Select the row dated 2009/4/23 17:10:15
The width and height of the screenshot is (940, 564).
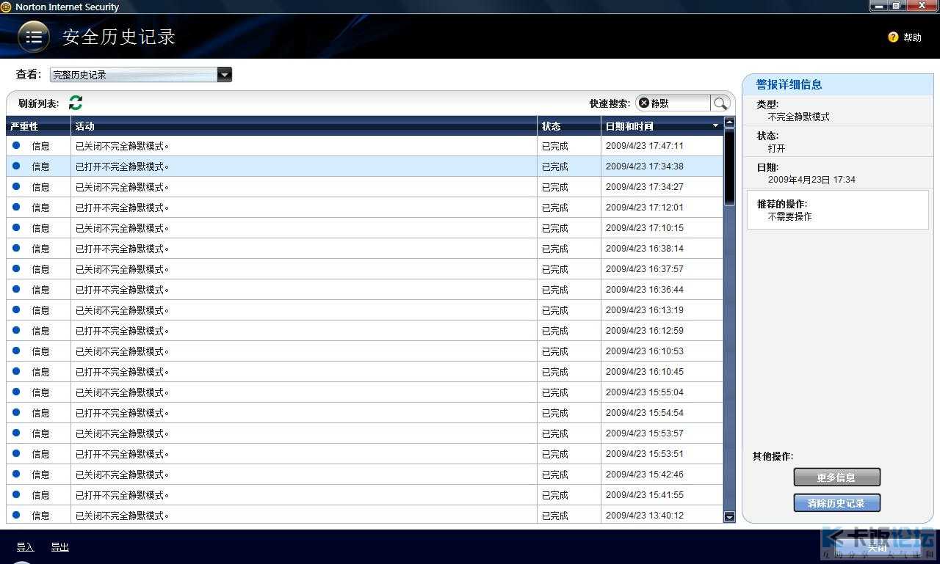pyautogui.click(x=365, y=228)
